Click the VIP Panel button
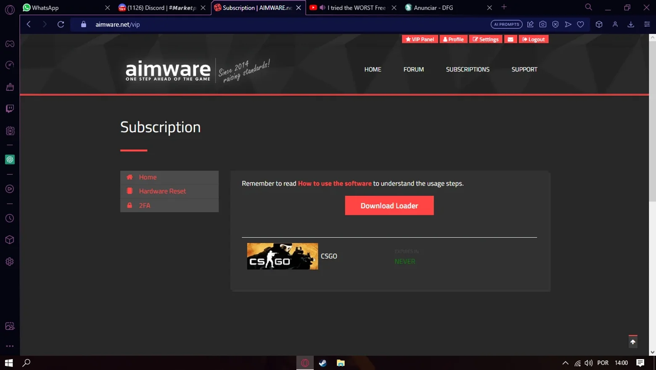 click(x=420, y=39)
